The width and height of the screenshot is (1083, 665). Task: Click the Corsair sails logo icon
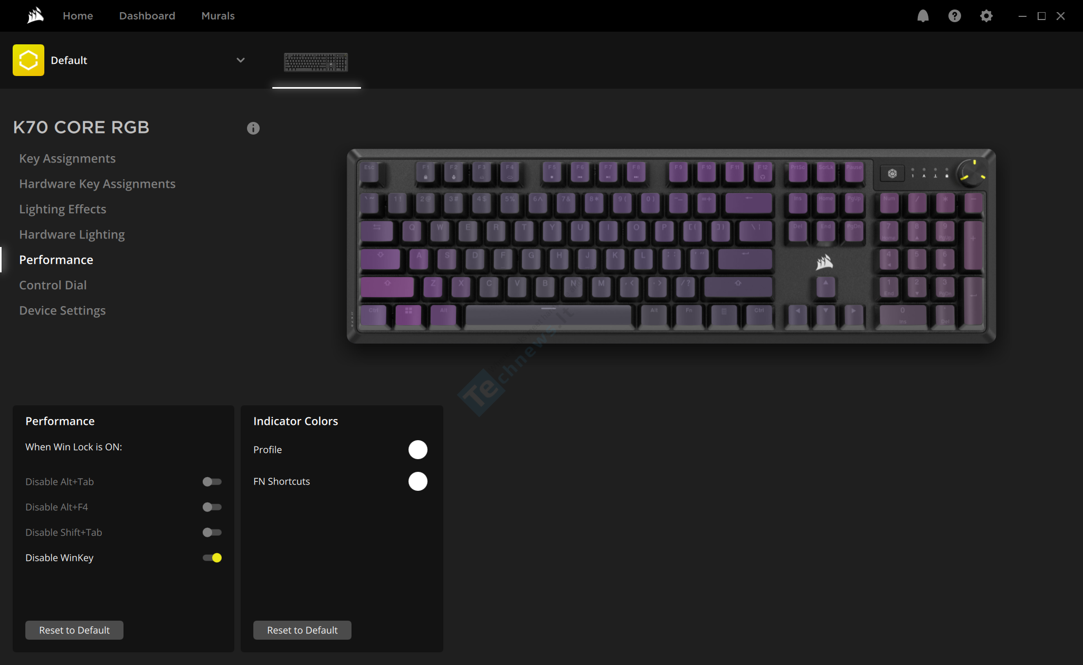click(x=35, y=16)
